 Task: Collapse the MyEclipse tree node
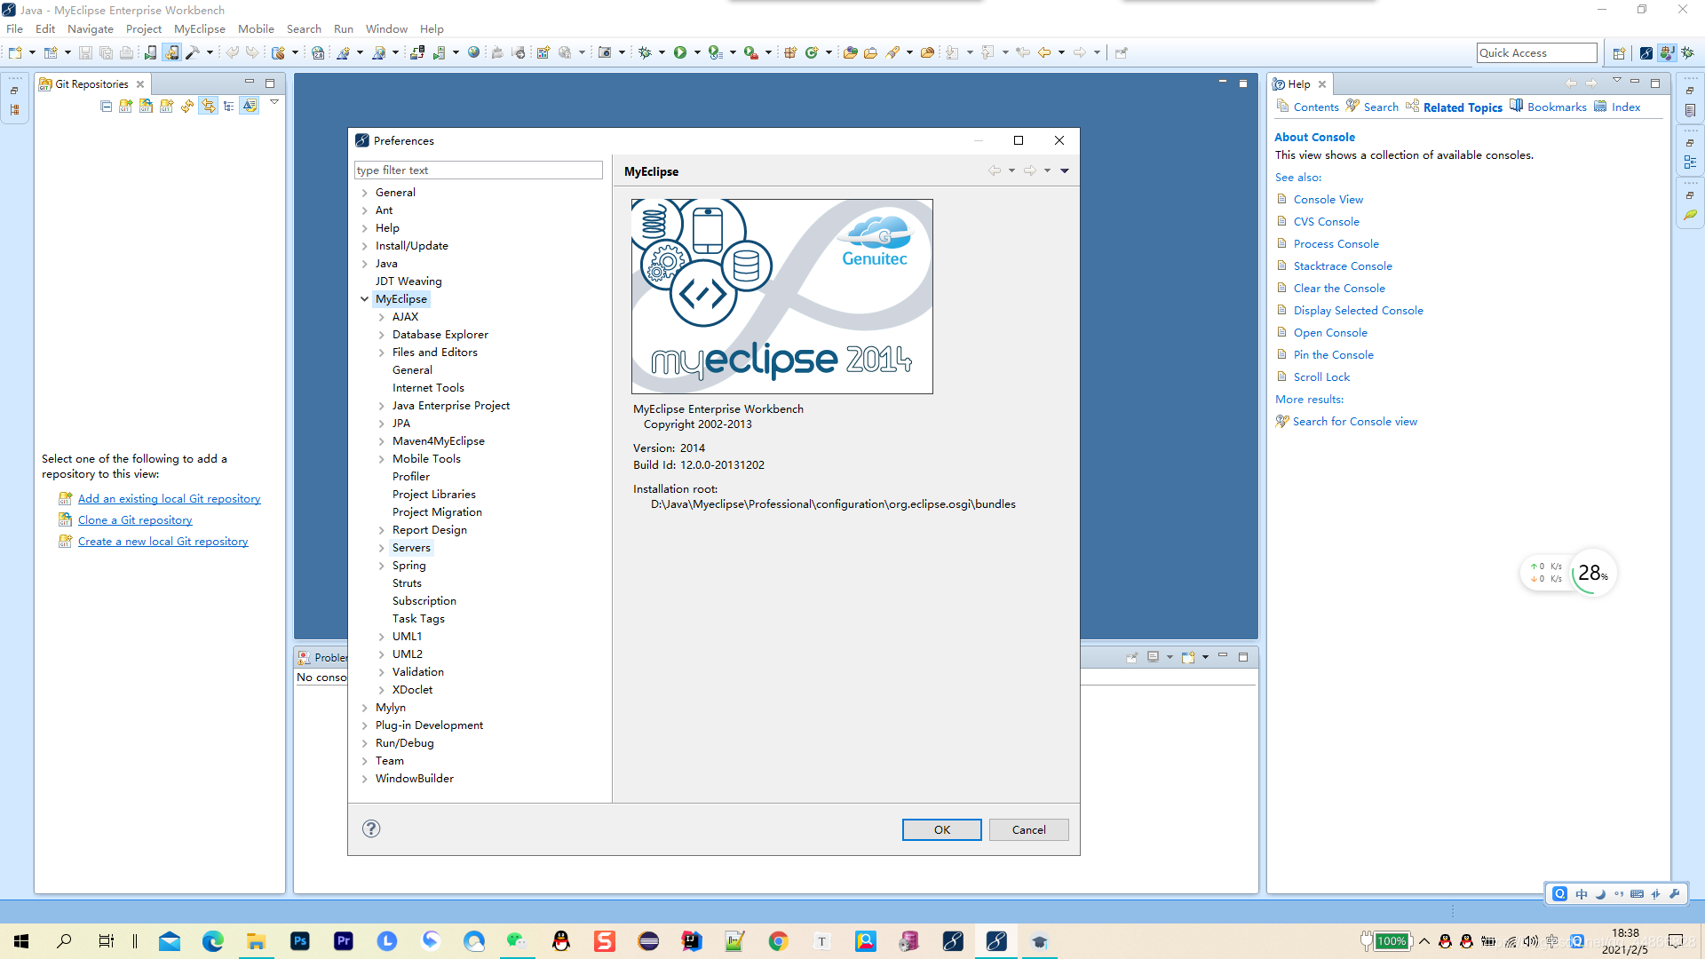pos(364,299)
